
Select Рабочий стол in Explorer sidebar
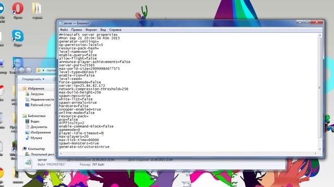(41, 105)
